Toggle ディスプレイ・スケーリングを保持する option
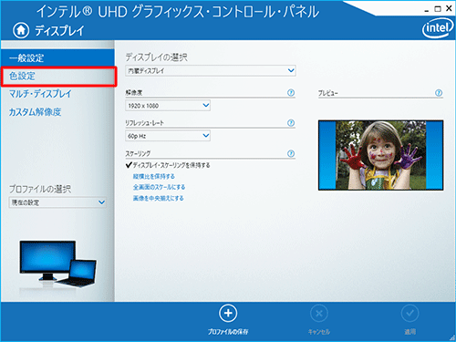This screenshot has height=342, width=456. (168, 165)
